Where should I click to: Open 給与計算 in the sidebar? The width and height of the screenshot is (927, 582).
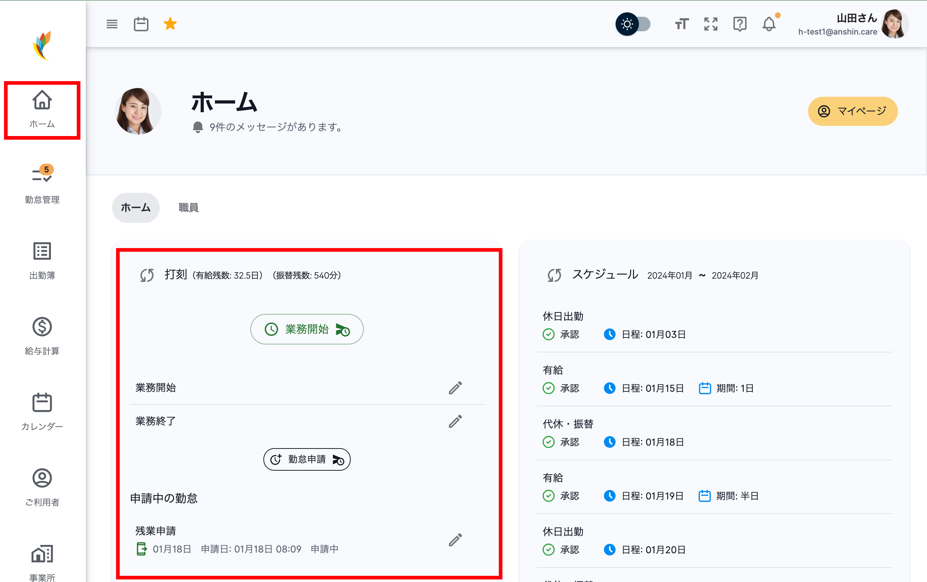[x=42, y=335]
